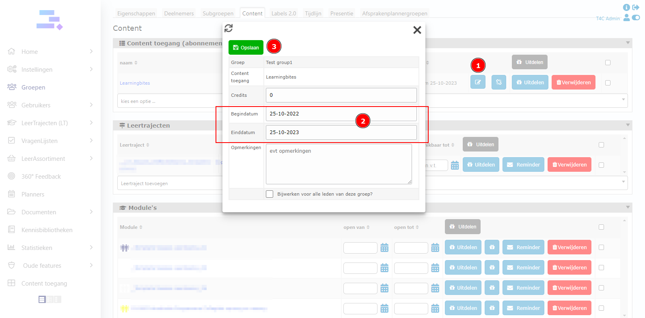Close the dialog with the X button
The height and width of the screenshot is (318, 645).
(x=417, y=30)
